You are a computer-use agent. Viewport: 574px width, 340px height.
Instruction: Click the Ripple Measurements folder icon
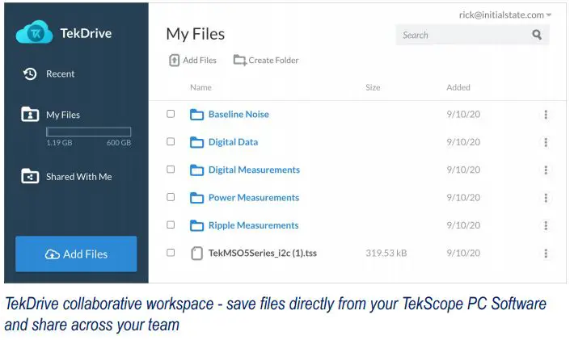196,225
